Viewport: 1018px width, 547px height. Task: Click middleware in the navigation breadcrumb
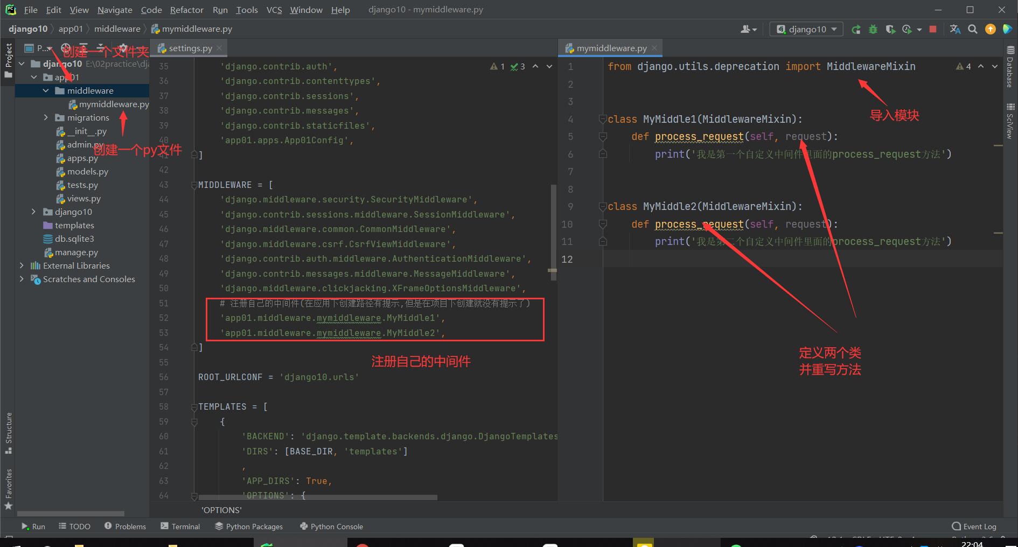117,29
